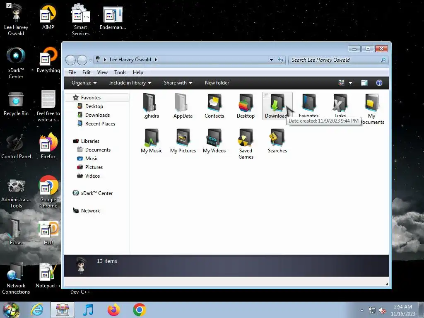Click the refresh button beside address bar
Viewport: 424px width, 318px height.
[281, 60]
